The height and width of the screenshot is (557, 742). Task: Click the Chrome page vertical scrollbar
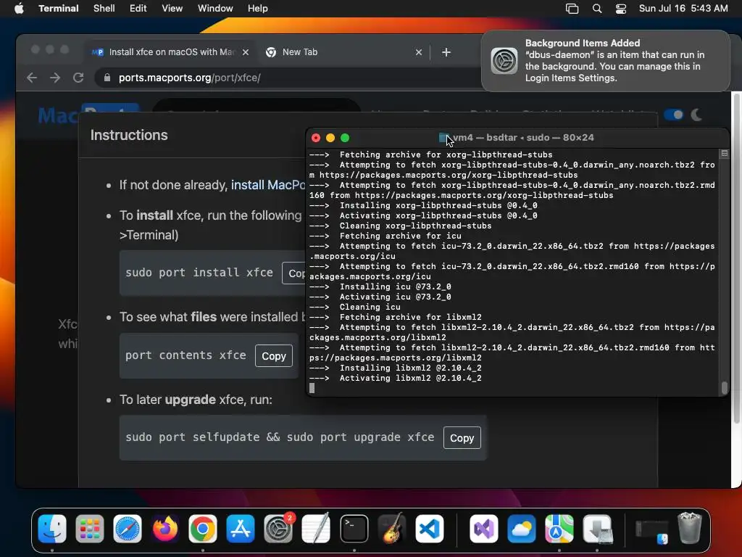click(736, 258)
